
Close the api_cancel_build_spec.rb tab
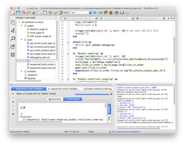[96, 19]
